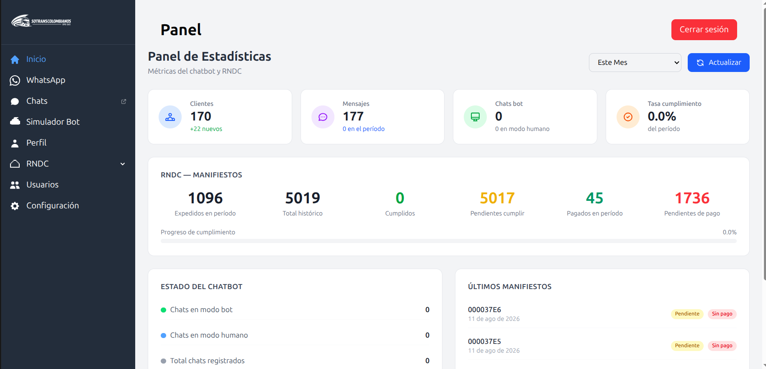Click the 5017 Pendientes cumplir value
766x369 pixels.
[x=497, y=198]
